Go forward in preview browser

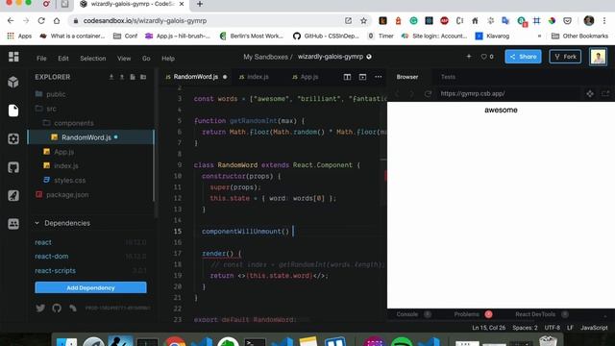[412, 94]
